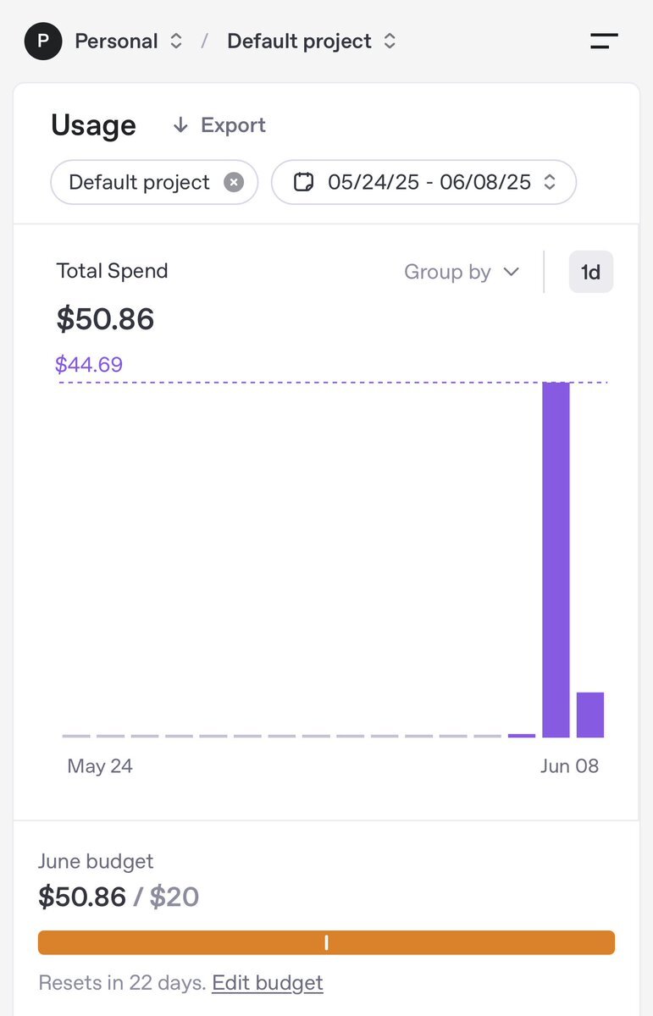The height and width of the screenshot is (1016, 653).
Task: Click the $44.69 peak value label
Action: (89, 365)
